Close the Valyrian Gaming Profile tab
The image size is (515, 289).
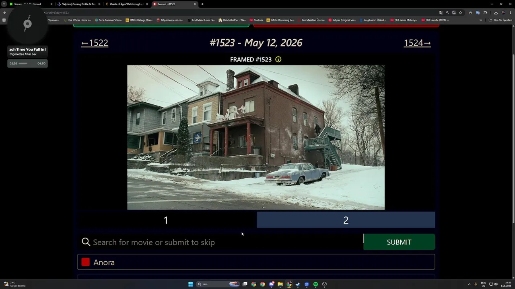coord(99,4)
